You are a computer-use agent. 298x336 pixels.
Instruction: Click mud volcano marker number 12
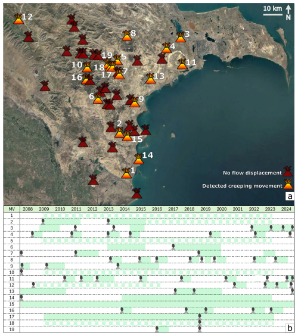18,18
